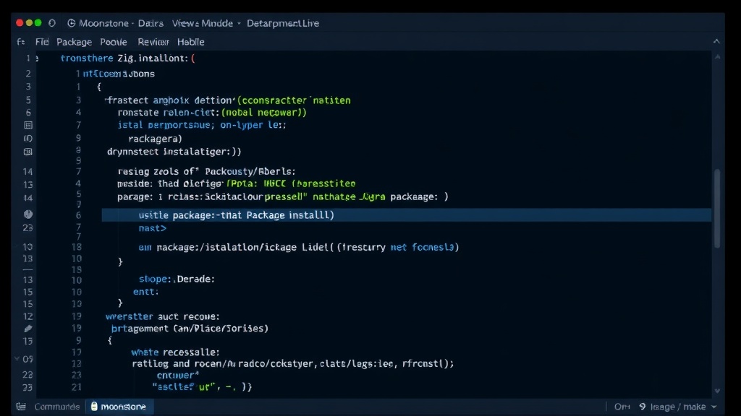Click line number 1 in the gutter
This screenshot has height=416, width=741.
pyautogui.click(x=28, y=58)
